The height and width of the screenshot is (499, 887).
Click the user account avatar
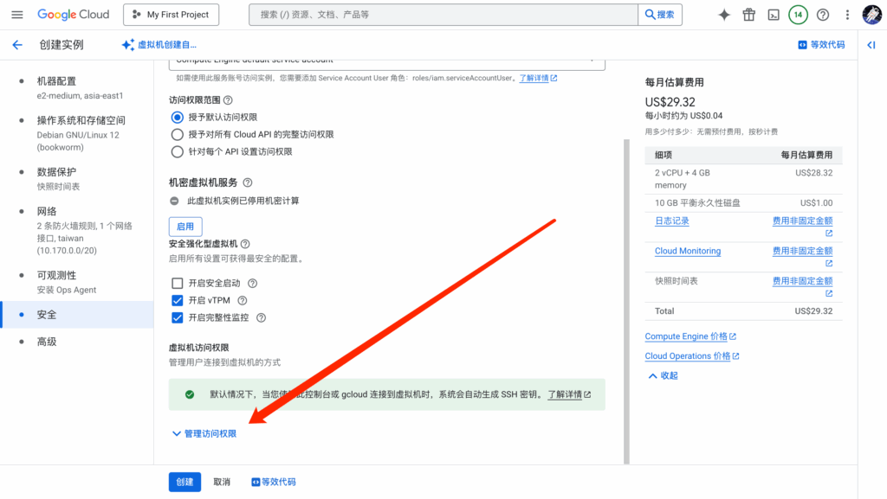pos(871,15)
